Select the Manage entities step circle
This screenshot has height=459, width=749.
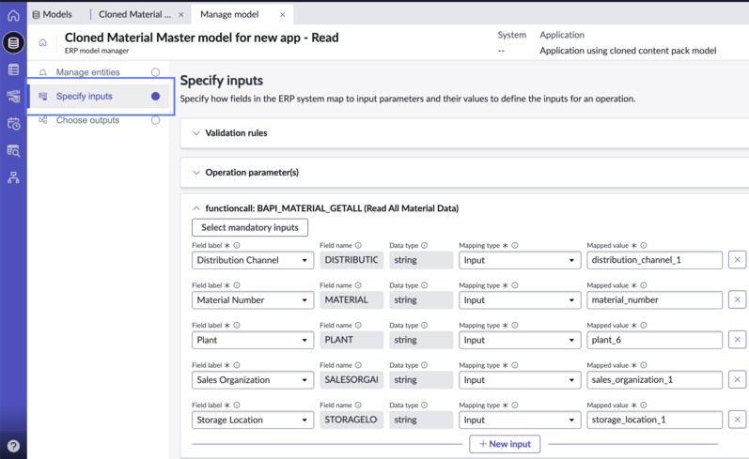pyautogui.click(x=155, y=72)
